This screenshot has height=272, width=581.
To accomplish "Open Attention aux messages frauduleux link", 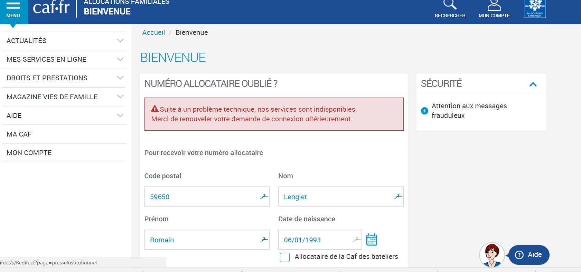I will point(469,111).
